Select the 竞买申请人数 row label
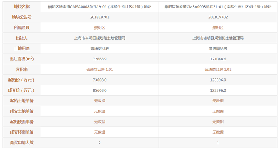 22,142
